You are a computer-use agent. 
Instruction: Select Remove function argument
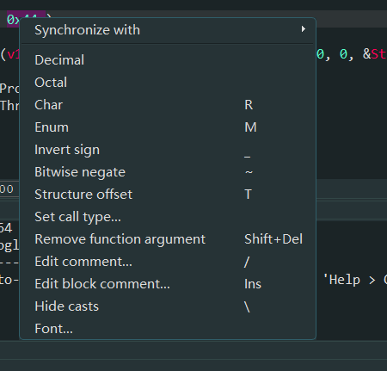pos(168,239)
